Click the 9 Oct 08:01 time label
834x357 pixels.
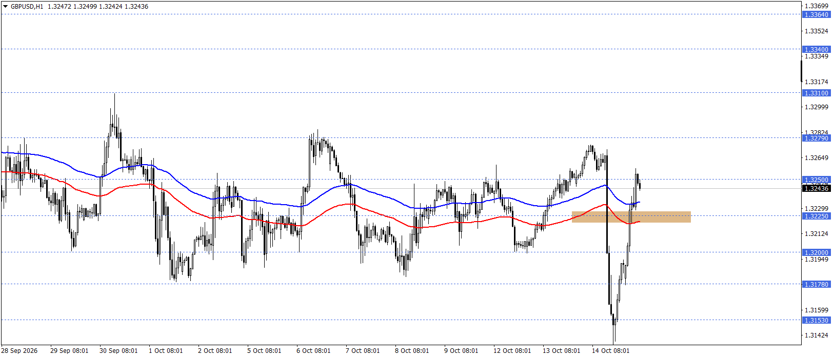click(461, 351)
